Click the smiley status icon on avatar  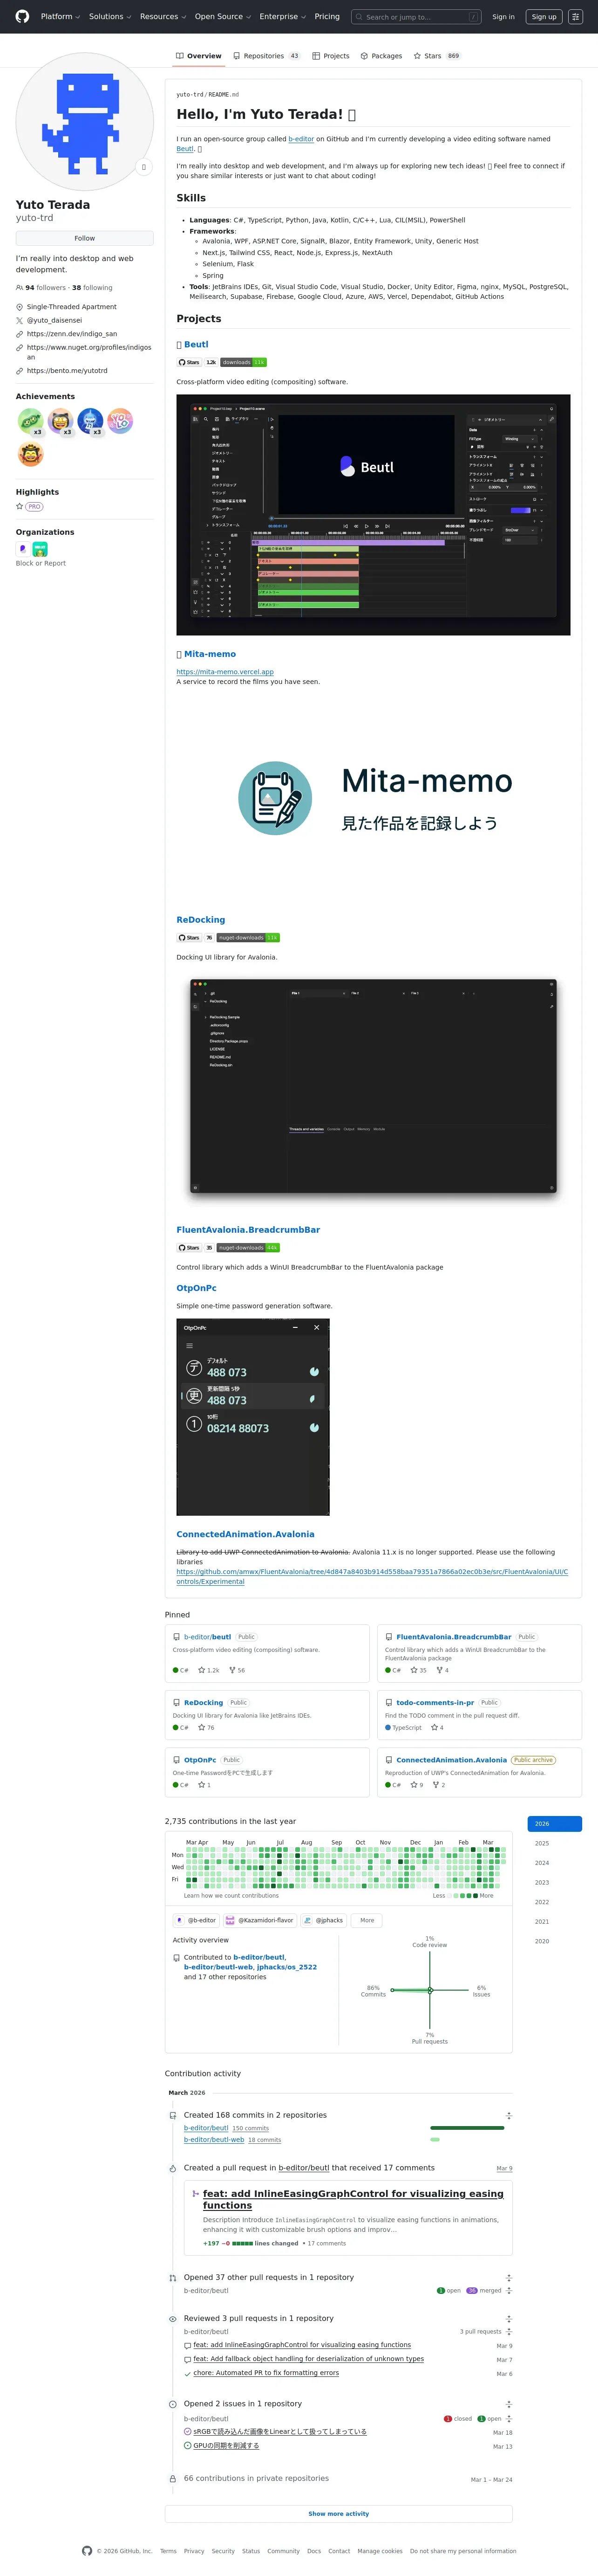144,167
